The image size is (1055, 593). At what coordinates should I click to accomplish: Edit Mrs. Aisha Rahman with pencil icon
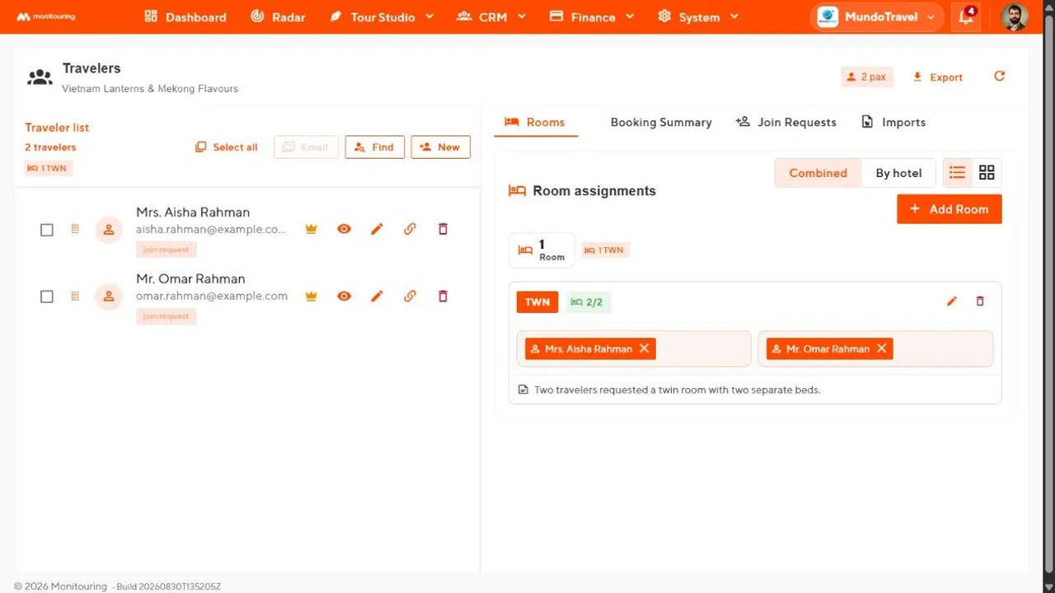click(x=377, y=229)
